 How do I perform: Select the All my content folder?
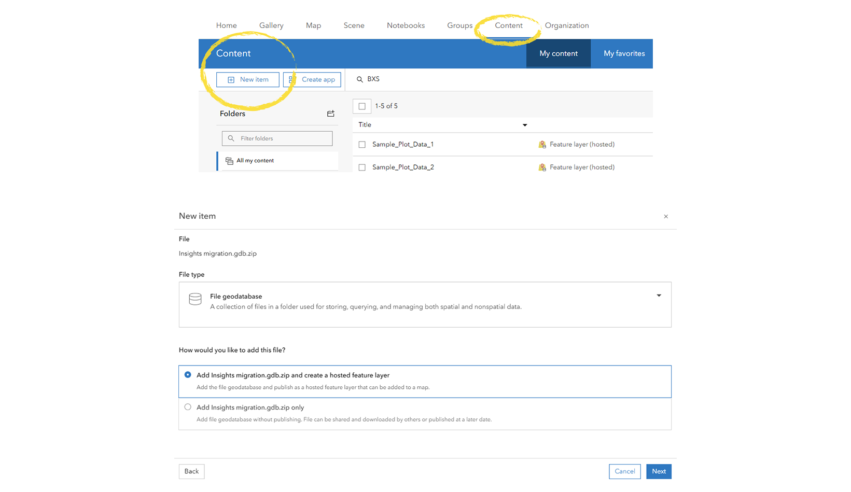[x=255, y=161]
